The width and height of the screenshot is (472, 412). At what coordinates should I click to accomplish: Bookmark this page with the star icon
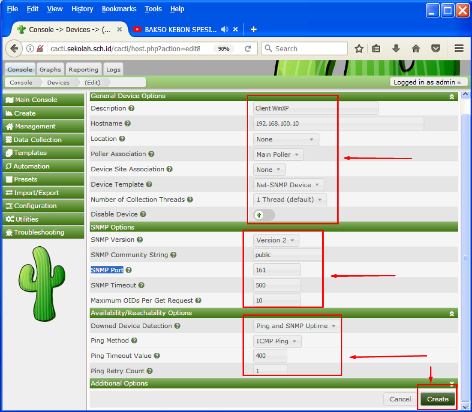pos(359,49)
